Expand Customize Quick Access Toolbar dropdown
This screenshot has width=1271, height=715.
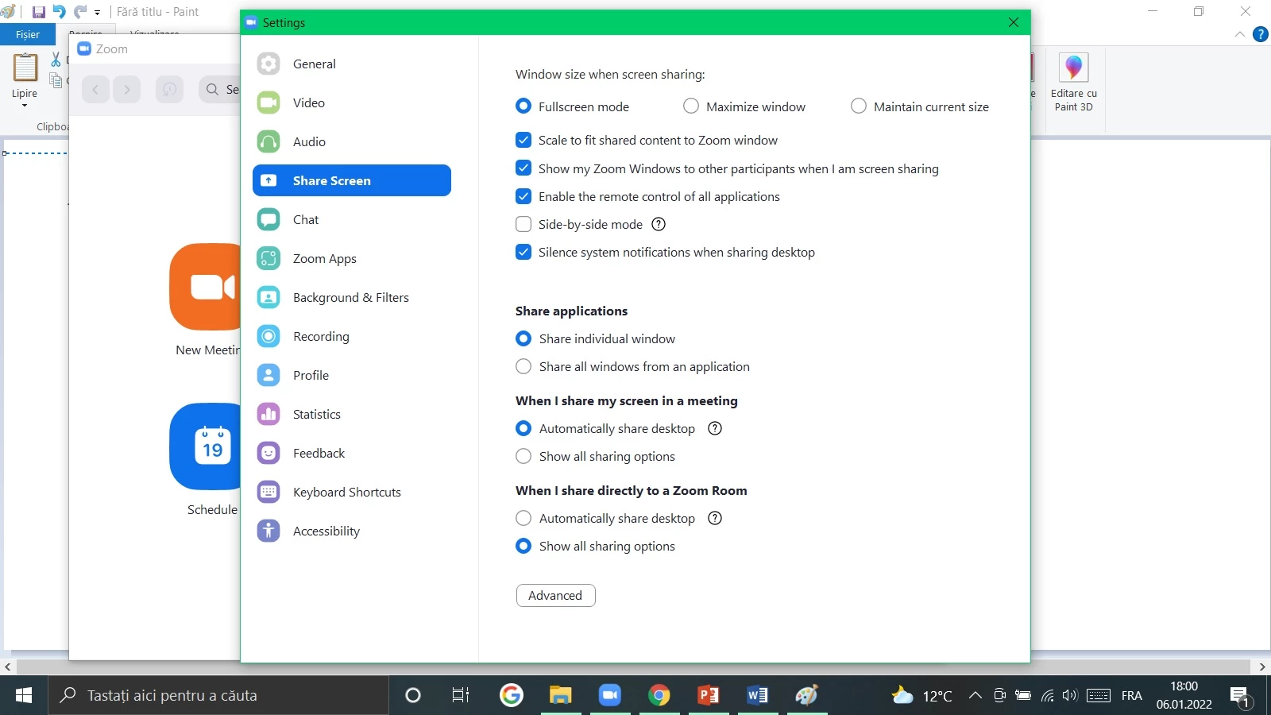coord(98,13)
